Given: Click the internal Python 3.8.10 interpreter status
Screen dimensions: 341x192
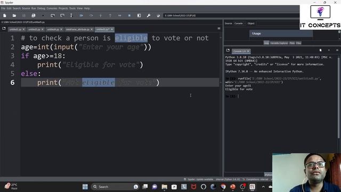Looking at the screenshot, I should click(228, 179).
